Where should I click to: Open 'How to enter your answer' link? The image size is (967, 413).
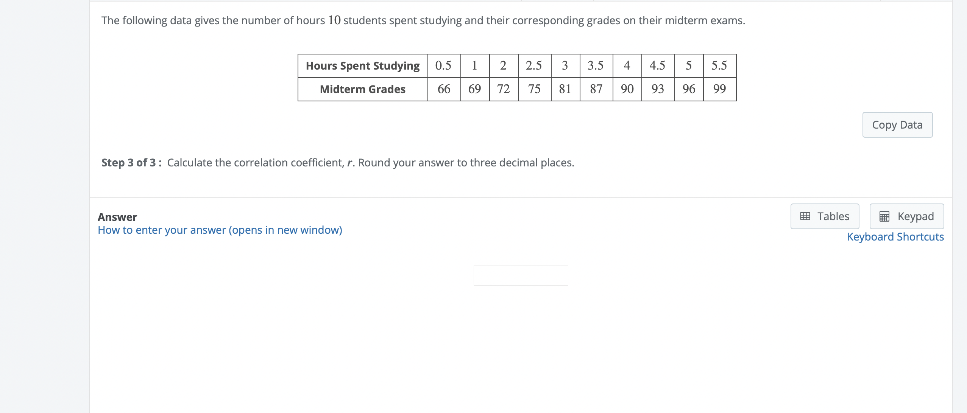click(220, 230)
